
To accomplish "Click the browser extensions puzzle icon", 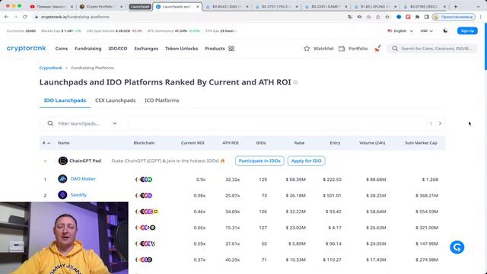I will point(417,17).
